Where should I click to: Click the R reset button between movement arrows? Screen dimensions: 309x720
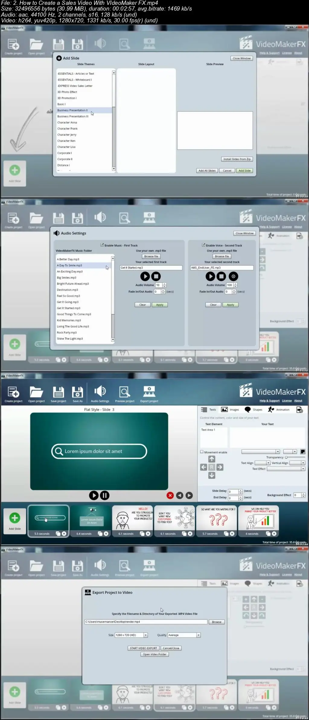[x=212, y=467]
